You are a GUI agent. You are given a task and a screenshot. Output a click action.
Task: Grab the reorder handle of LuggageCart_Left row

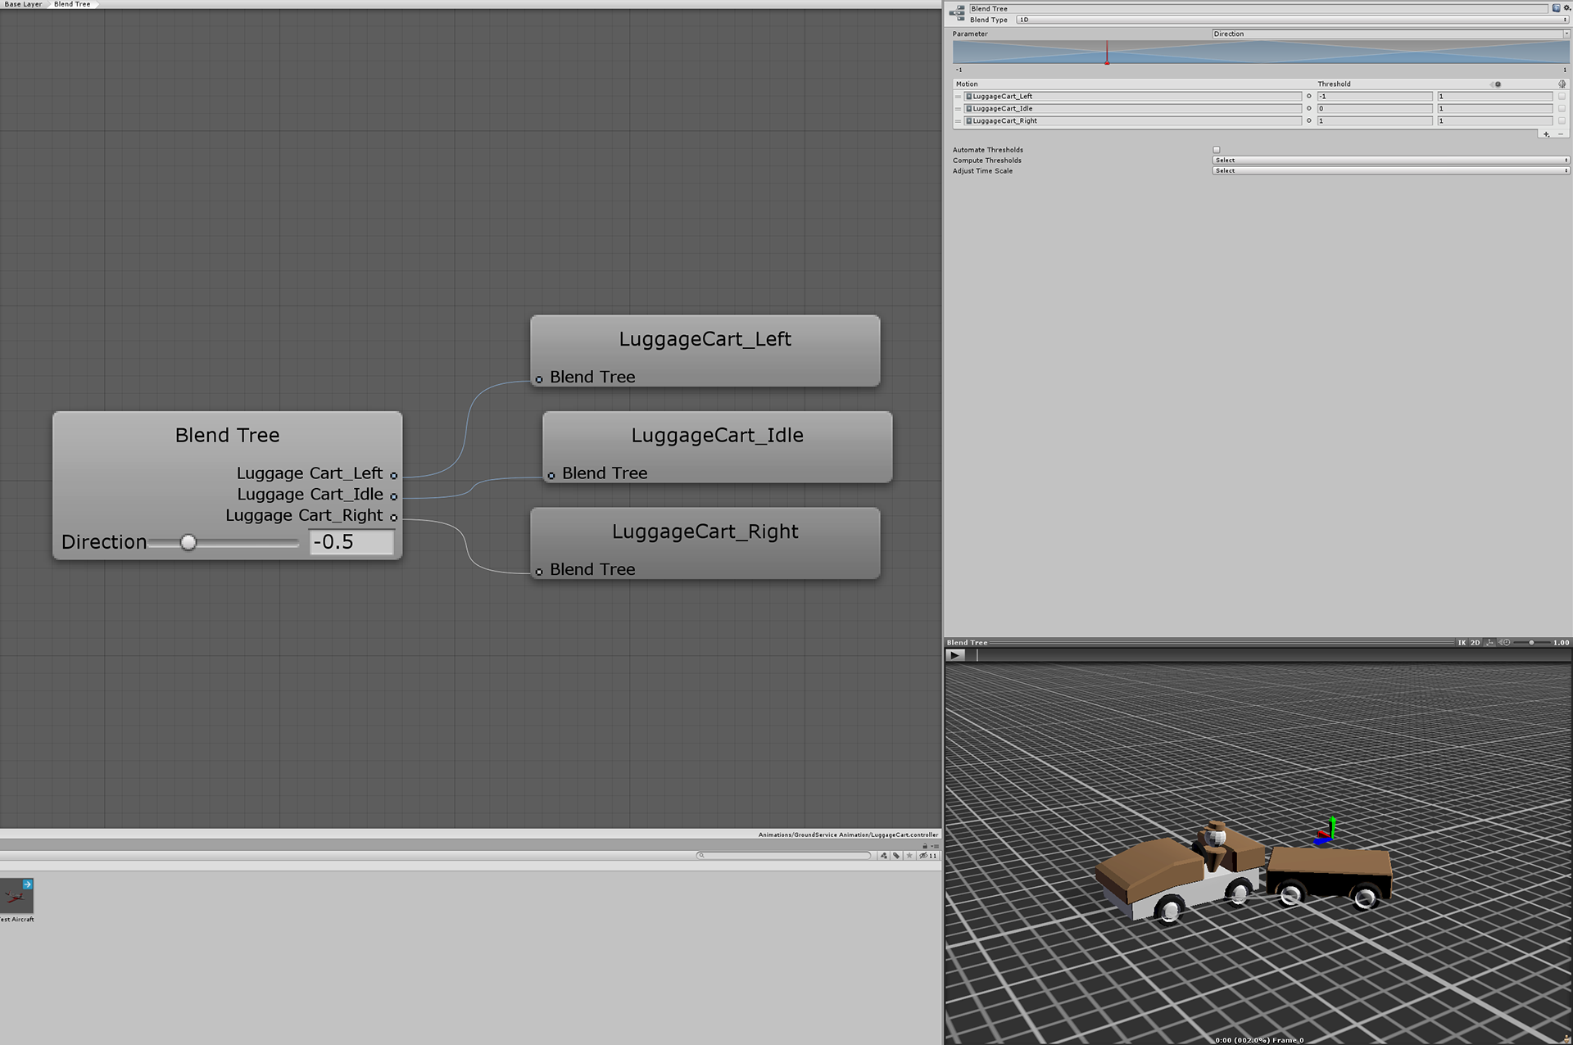coord(958,97)
